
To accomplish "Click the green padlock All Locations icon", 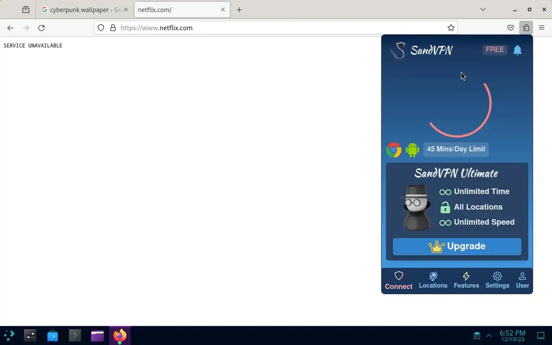I will coord(445,207).
